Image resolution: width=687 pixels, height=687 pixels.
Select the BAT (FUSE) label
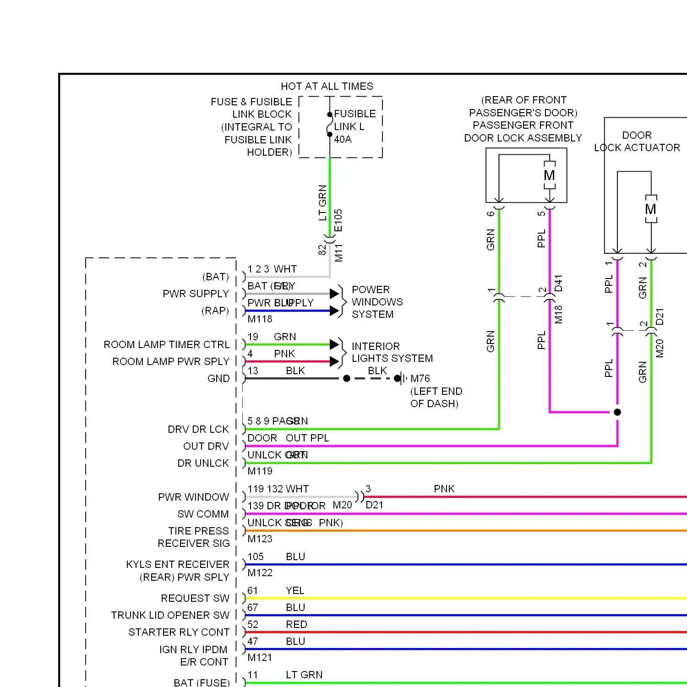coord(202,682)
